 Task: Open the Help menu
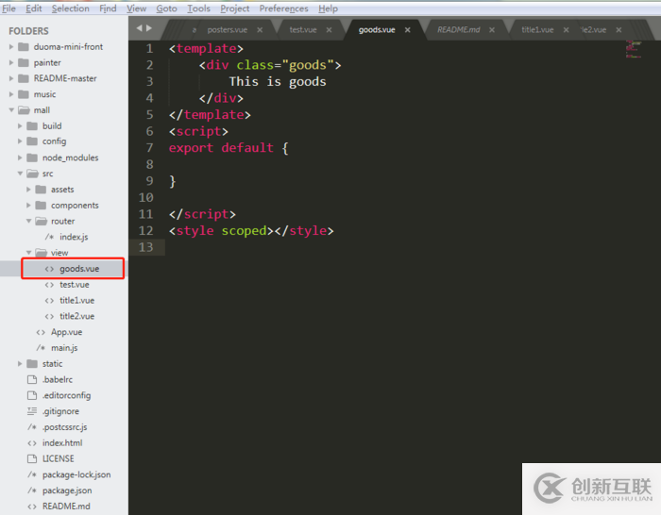pyautogui.click(x=328, y=8)
